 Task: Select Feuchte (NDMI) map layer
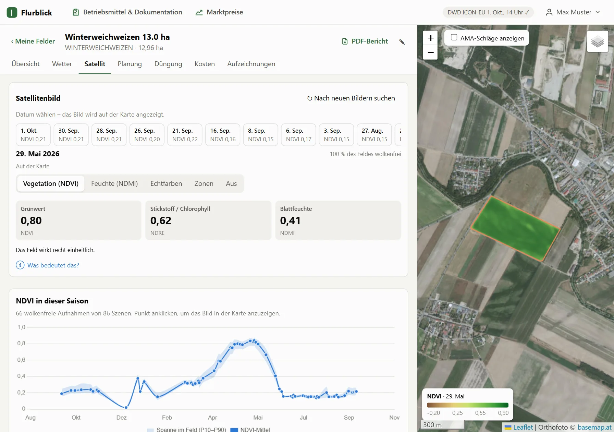pyautogui.click(x=114, y=183)
